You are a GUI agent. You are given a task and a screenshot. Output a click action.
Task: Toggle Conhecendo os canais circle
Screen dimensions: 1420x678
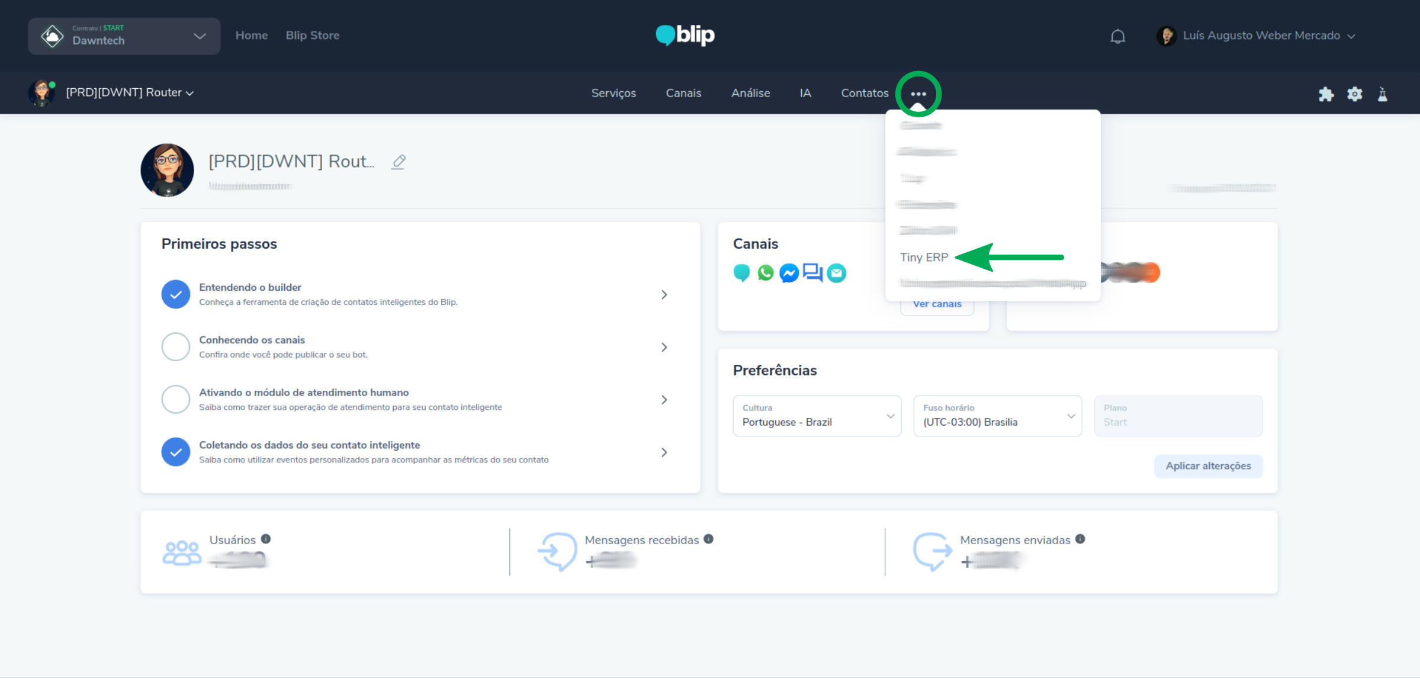click(176, 347)
